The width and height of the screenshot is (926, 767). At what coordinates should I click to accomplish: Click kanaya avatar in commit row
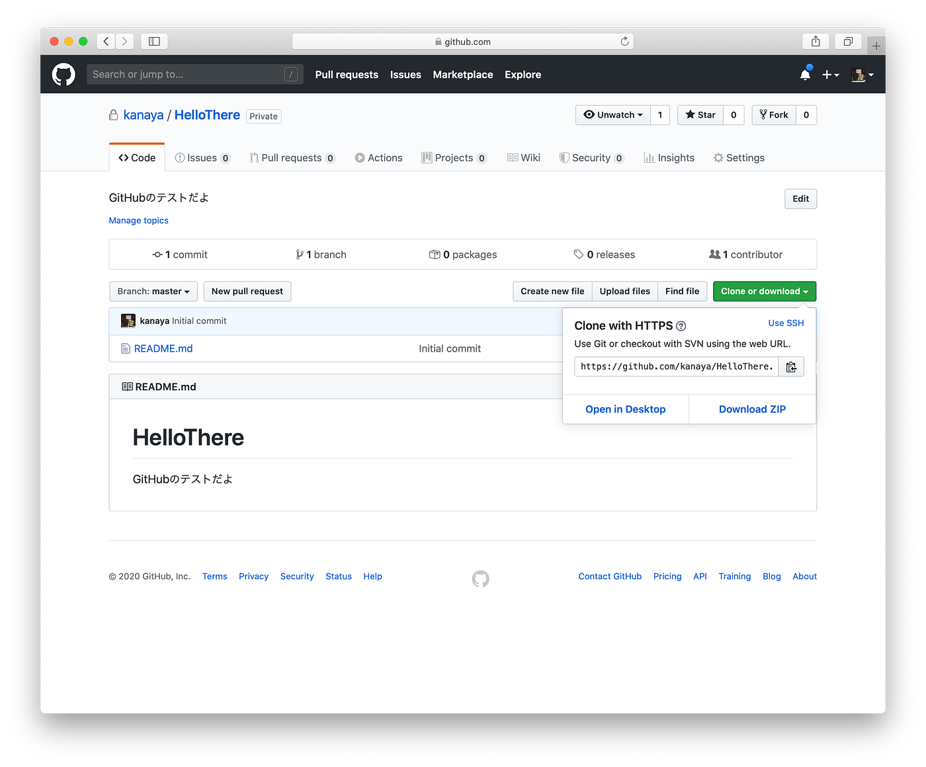click(x=128, y=321)
